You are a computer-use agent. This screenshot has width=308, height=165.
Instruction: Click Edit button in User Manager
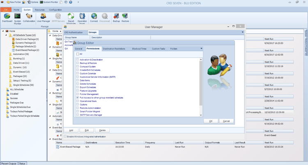click(87, 130)
